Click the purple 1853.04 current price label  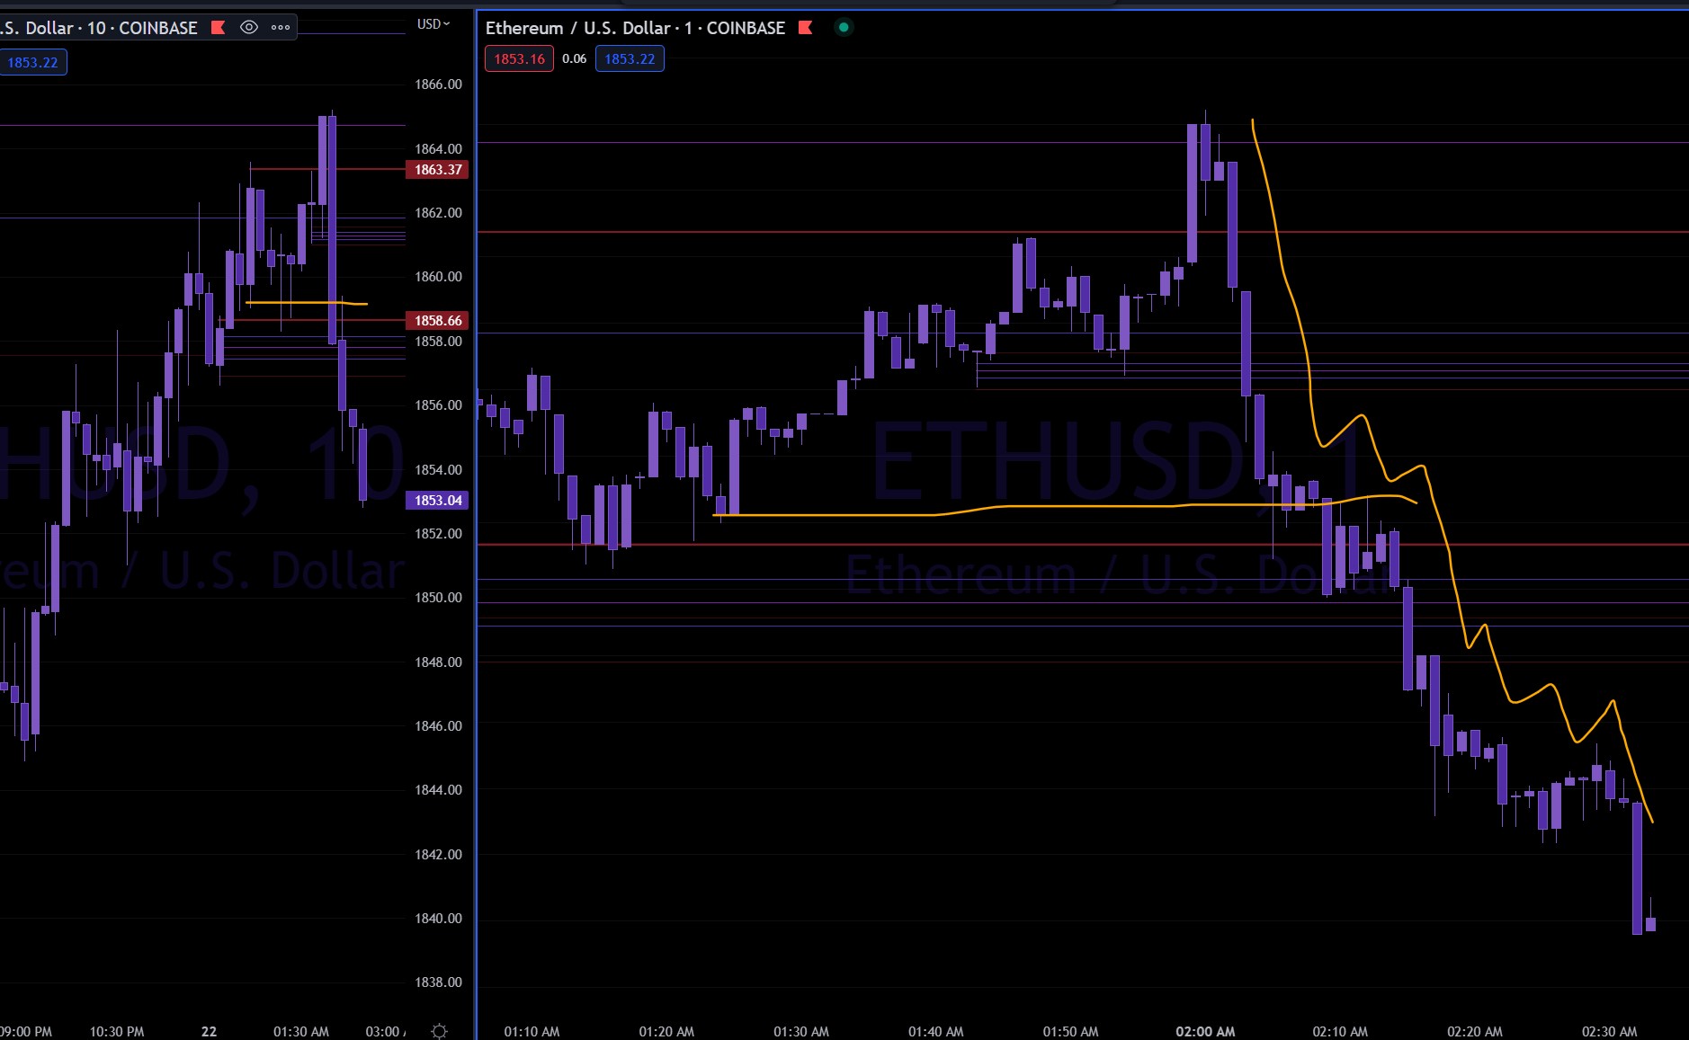point(438,501)
